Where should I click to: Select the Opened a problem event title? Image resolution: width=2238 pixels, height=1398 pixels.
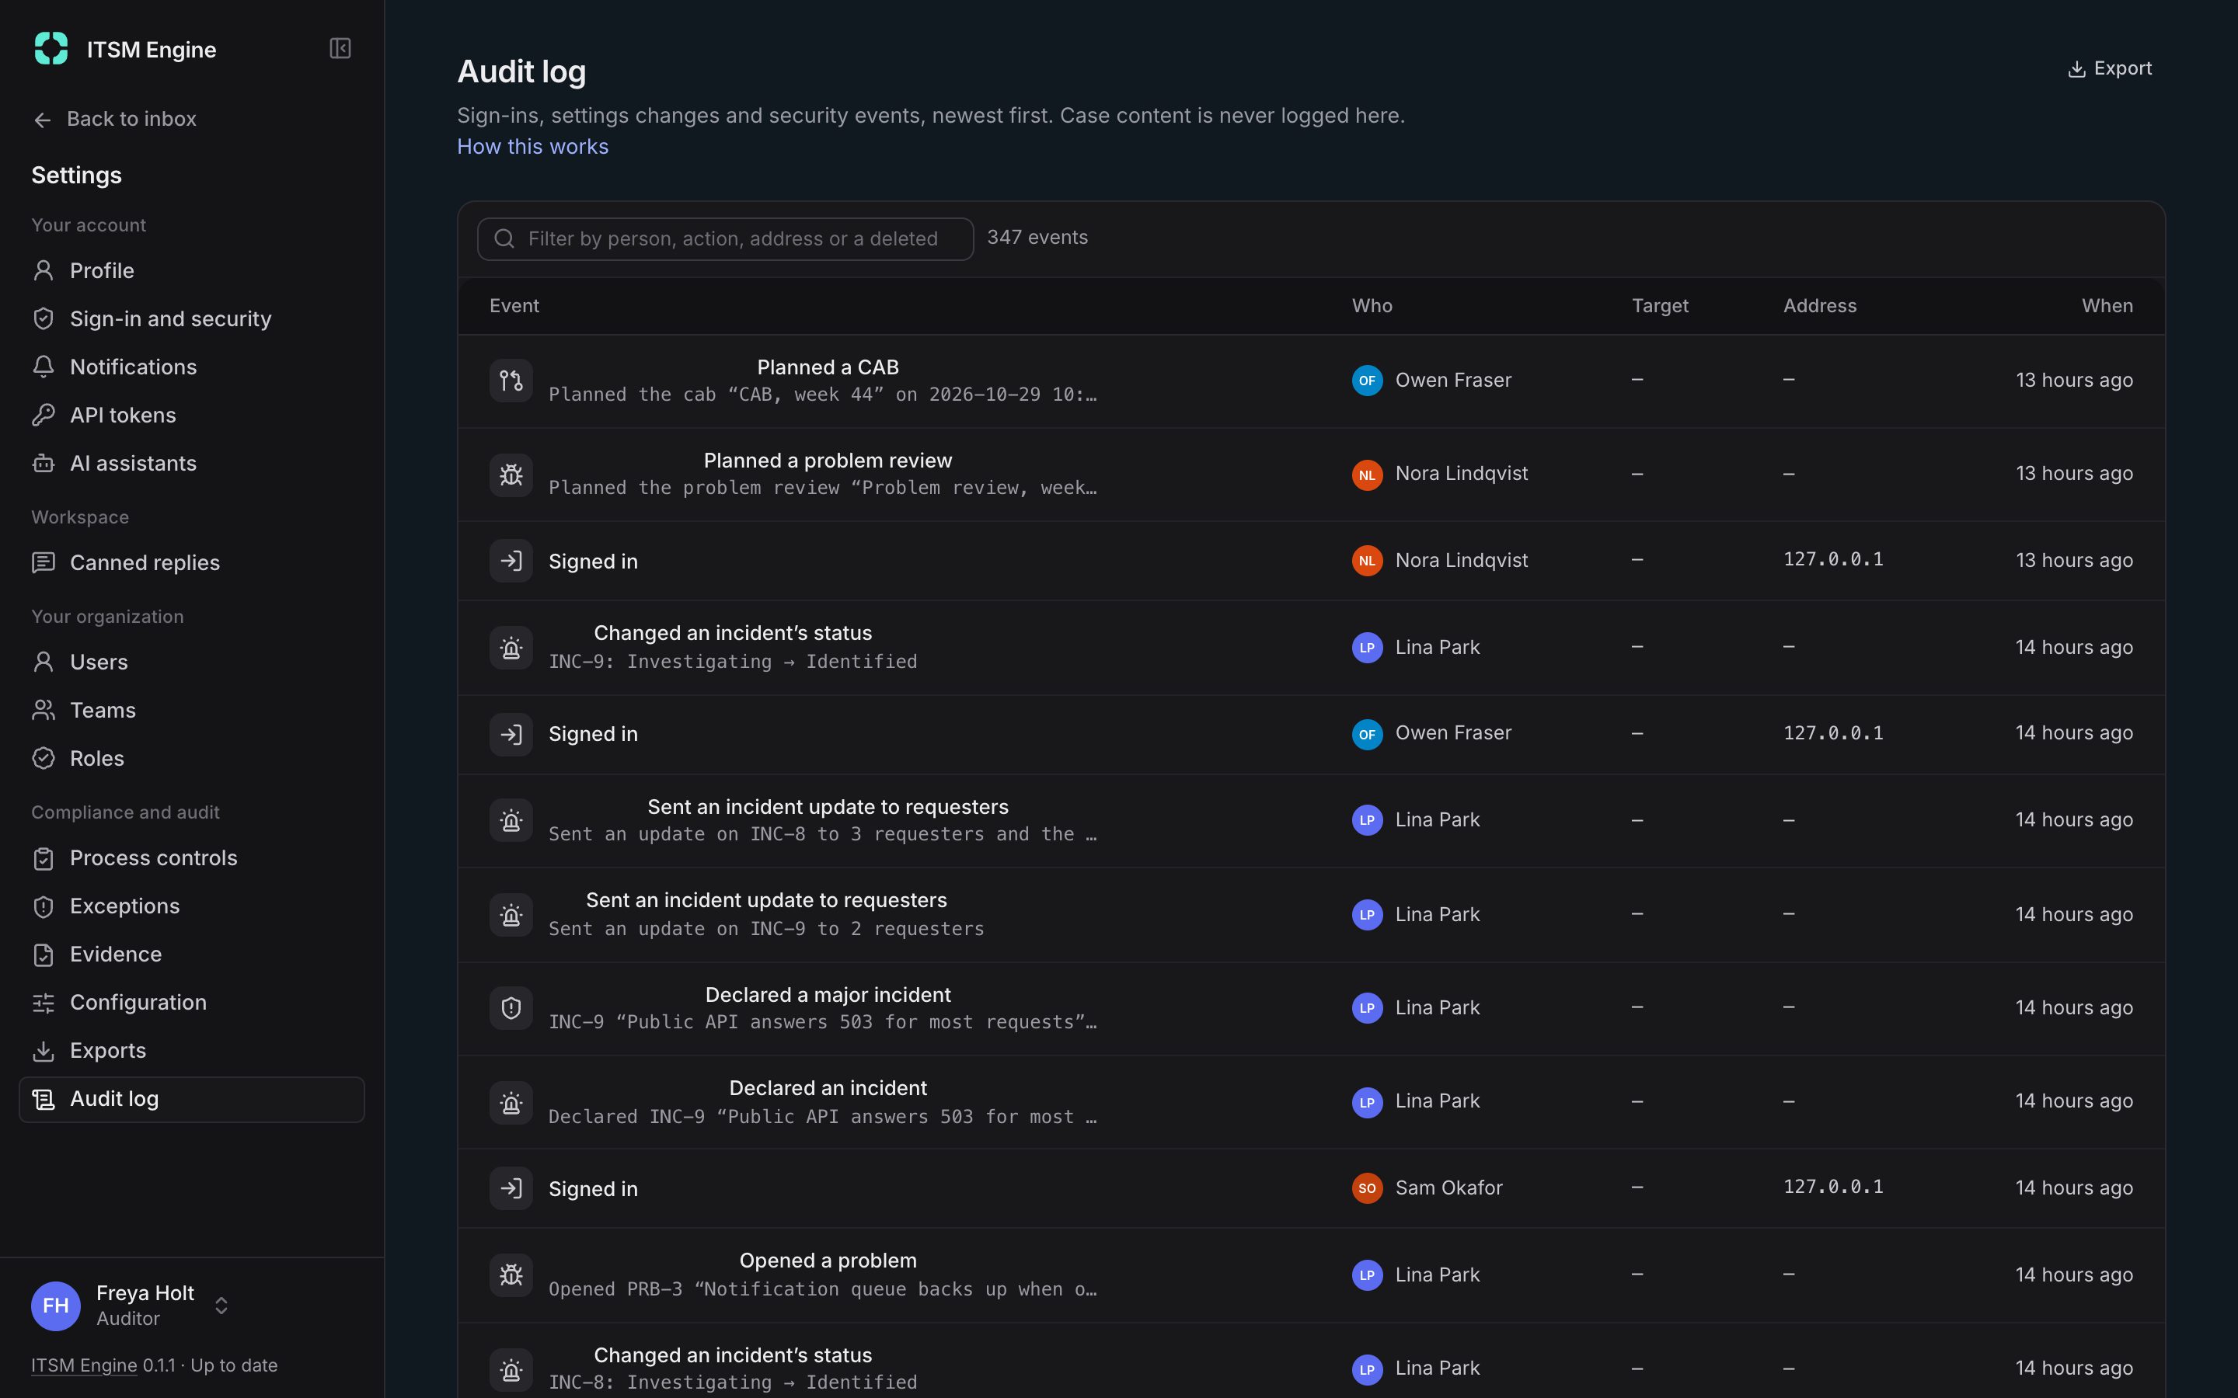coord(828,1261)
